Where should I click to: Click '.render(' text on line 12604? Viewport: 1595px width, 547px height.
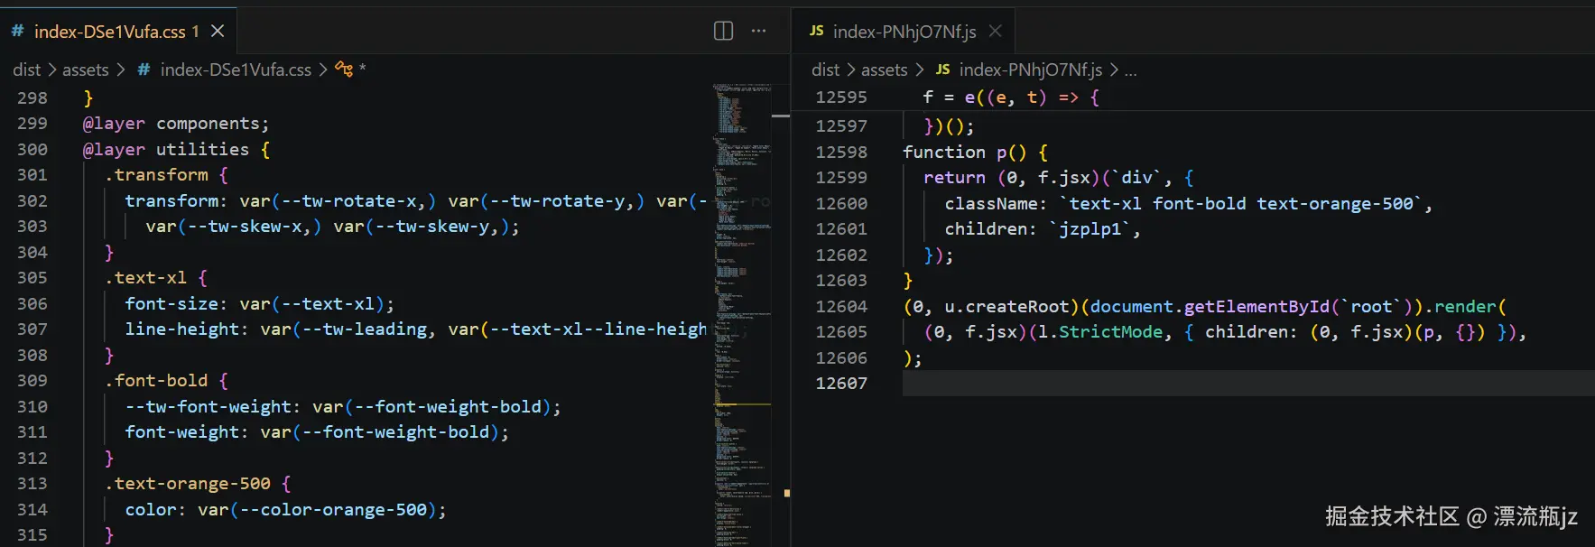pos(1465,307)
